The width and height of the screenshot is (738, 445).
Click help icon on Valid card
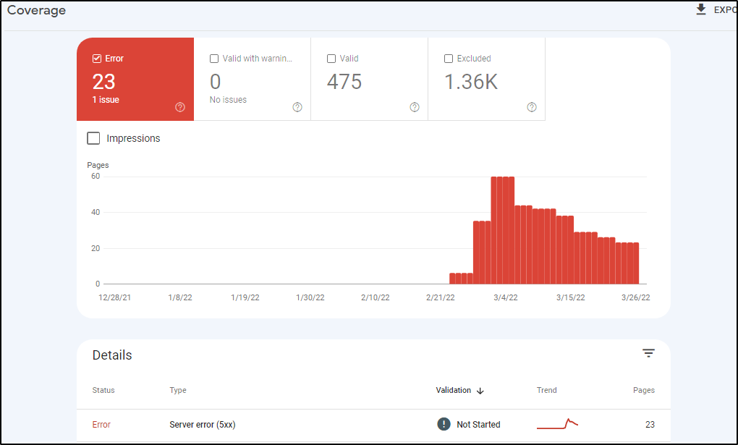(x=415, y=107)
